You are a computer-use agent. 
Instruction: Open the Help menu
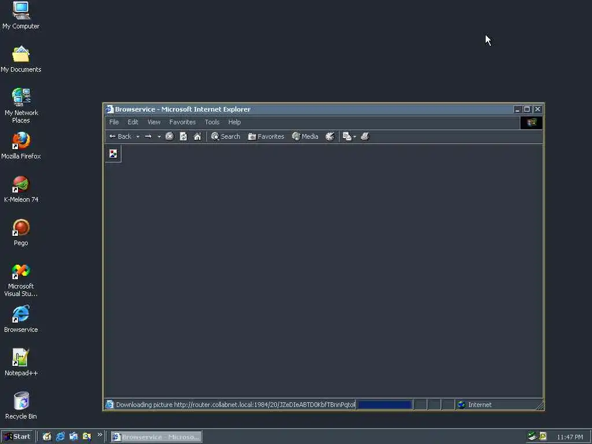[x=234, y=122]
